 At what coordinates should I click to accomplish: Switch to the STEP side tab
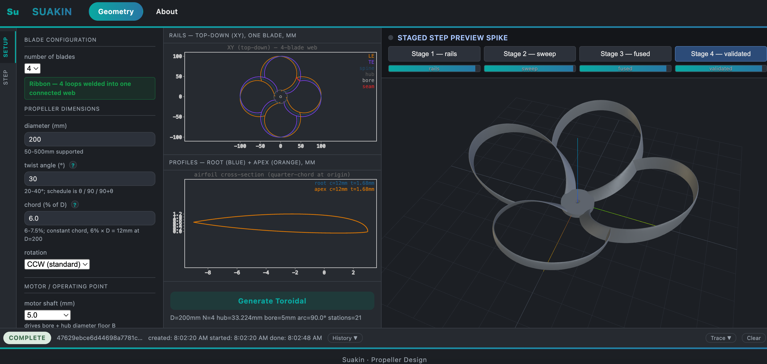pos(6,77)
